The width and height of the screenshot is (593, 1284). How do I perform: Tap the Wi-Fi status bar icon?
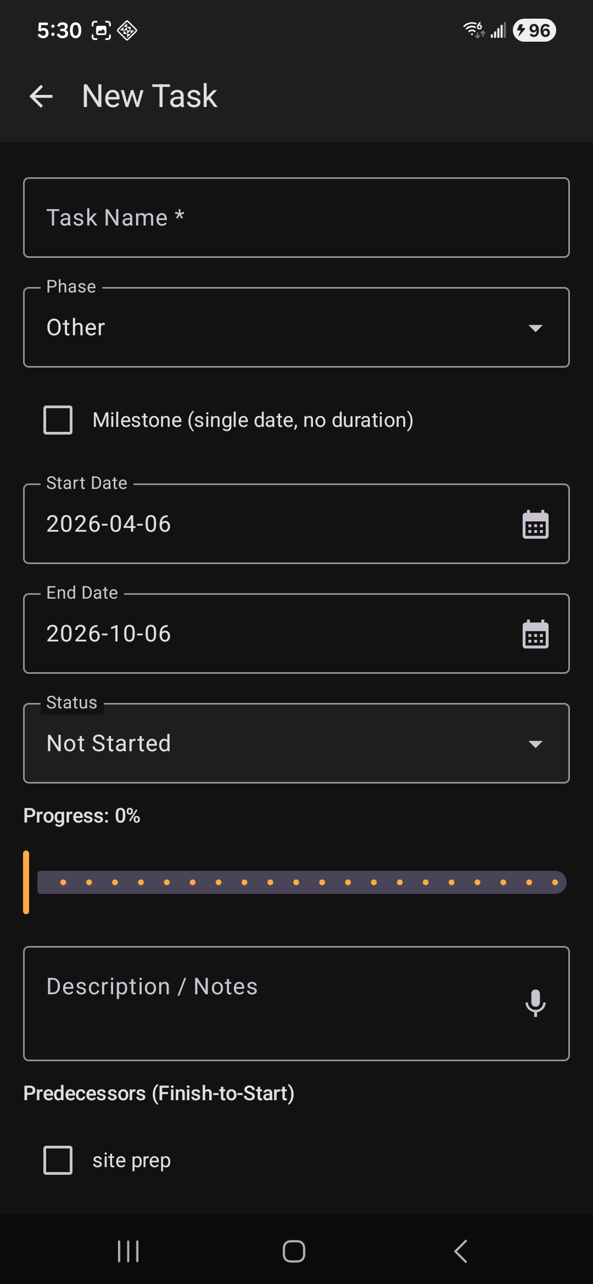pyautogui.click(x=472, y=30)
